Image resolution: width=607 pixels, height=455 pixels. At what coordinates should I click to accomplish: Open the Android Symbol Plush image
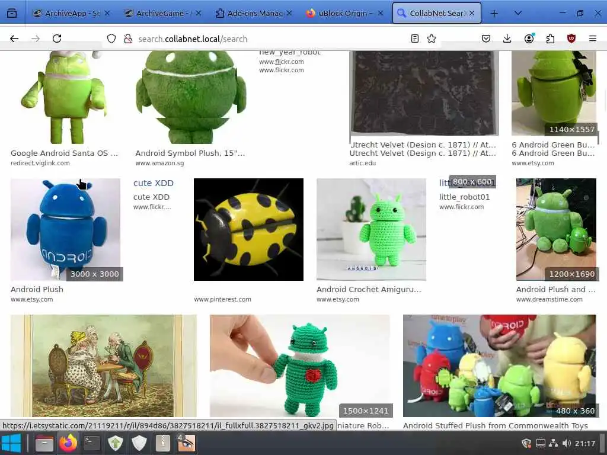190,97
